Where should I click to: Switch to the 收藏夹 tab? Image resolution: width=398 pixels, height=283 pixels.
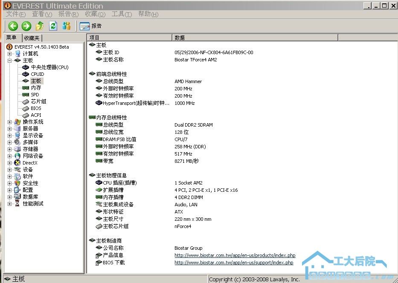click(32, 38)
